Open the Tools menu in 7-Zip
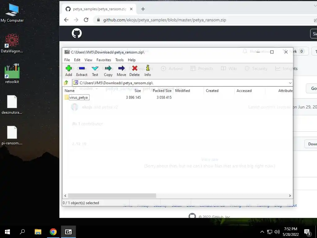 tap(119, 60)
